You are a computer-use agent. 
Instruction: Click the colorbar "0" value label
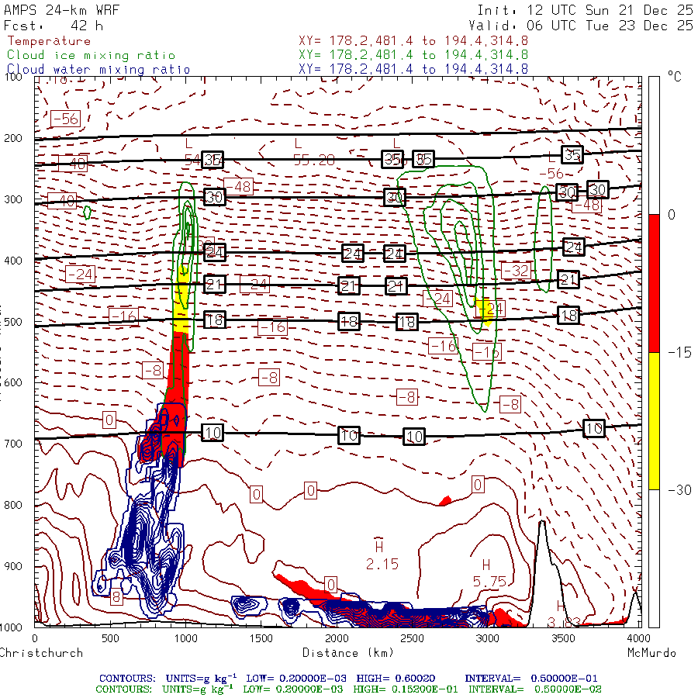[x=672, y=215]
